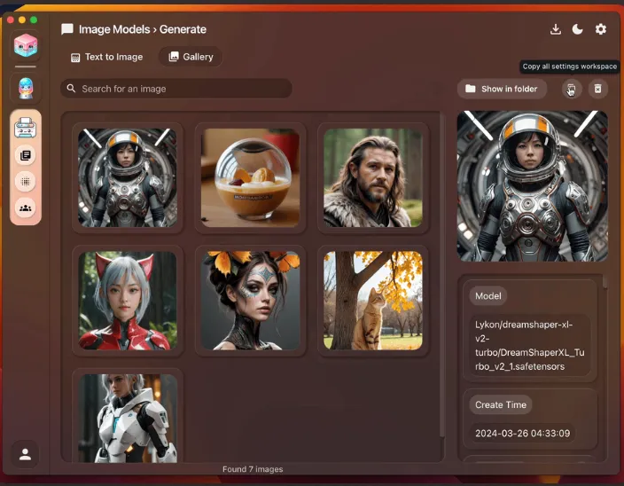Open the user profile icon at bottom left
This screenshot has width=624, height=486.
[x=26, y=454]
